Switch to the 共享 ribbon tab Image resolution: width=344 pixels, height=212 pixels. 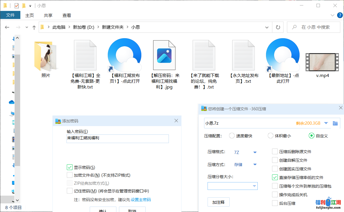48,15
